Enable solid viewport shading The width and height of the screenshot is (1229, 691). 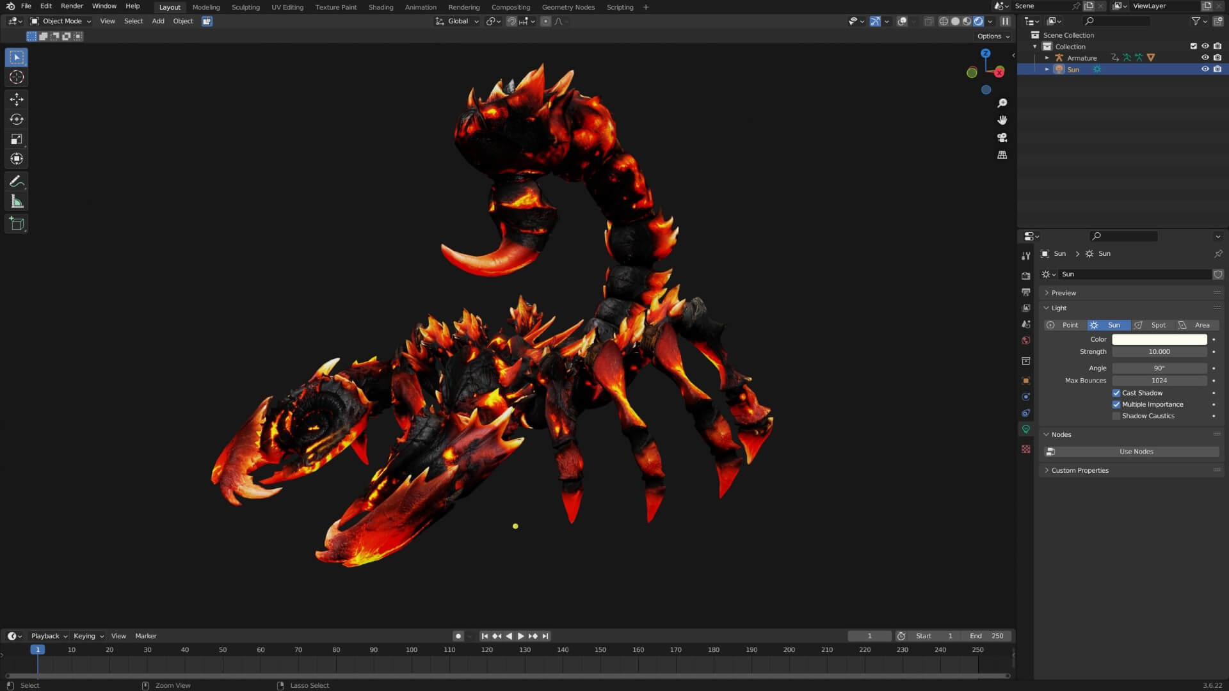pyautogui.click(x=955, y=21)
